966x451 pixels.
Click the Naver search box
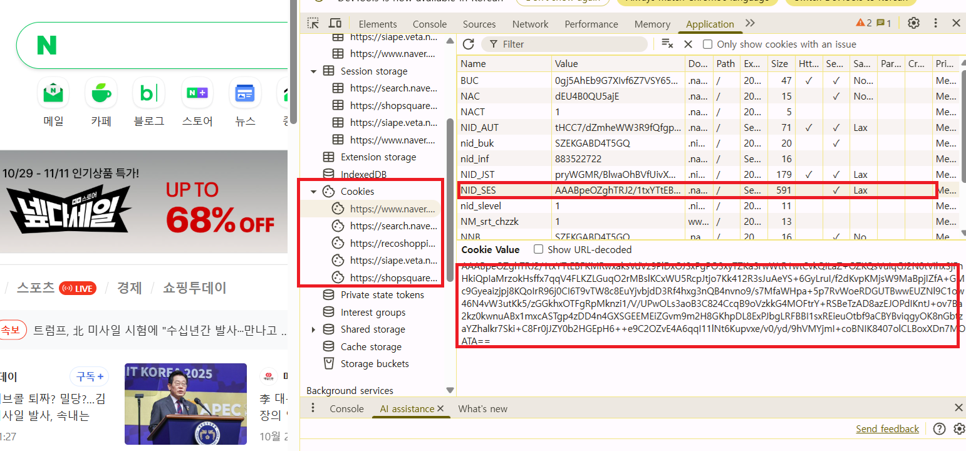(x=152, y=45)
